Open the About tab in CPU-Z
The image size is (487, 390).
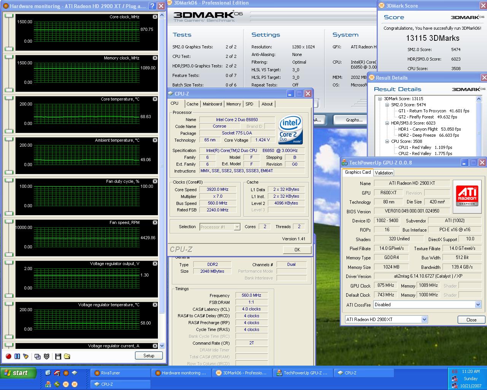[x=267, y=104]
